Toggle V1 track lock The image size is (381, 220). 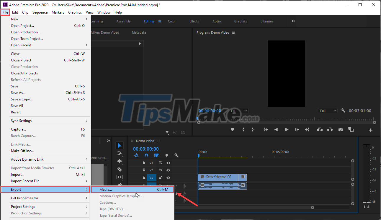144,177
